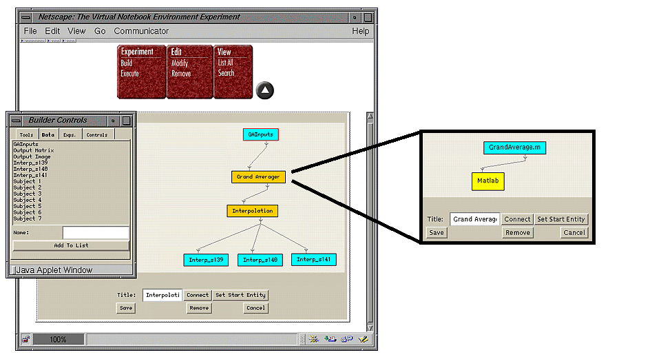Open the Mailbox icon in the component bar
Screen dimensions: 661x357
click(330, 339)
